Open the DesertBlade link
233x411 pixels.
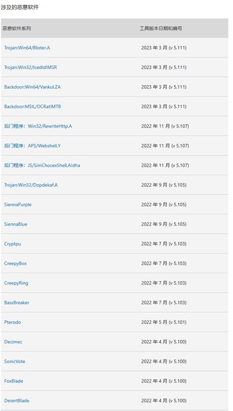point(17,401)
